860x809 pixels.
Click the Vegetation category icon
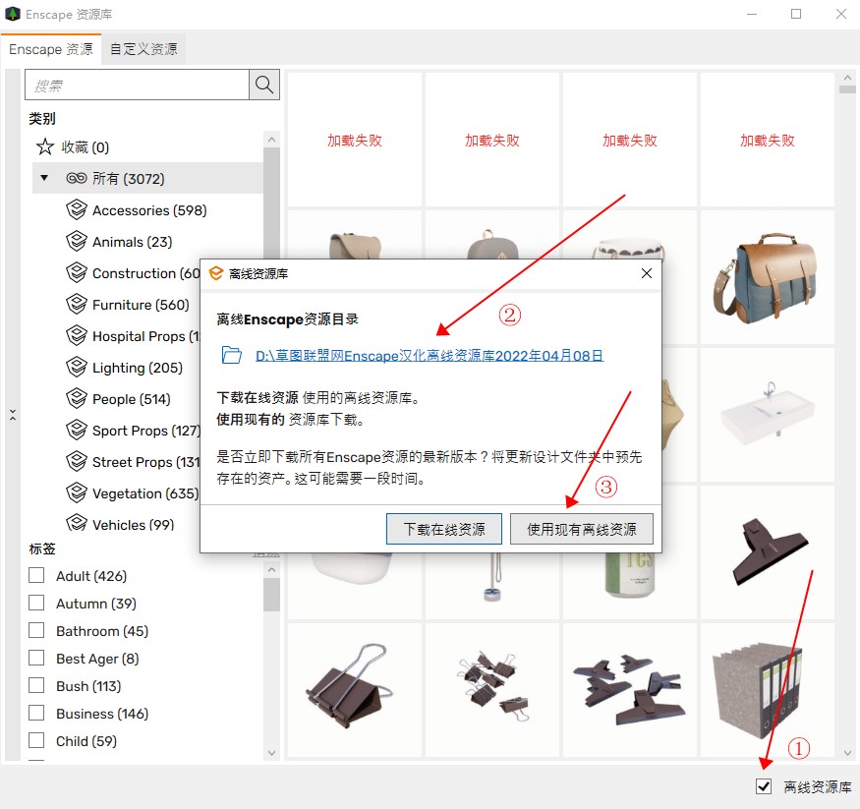click(77, 493)
